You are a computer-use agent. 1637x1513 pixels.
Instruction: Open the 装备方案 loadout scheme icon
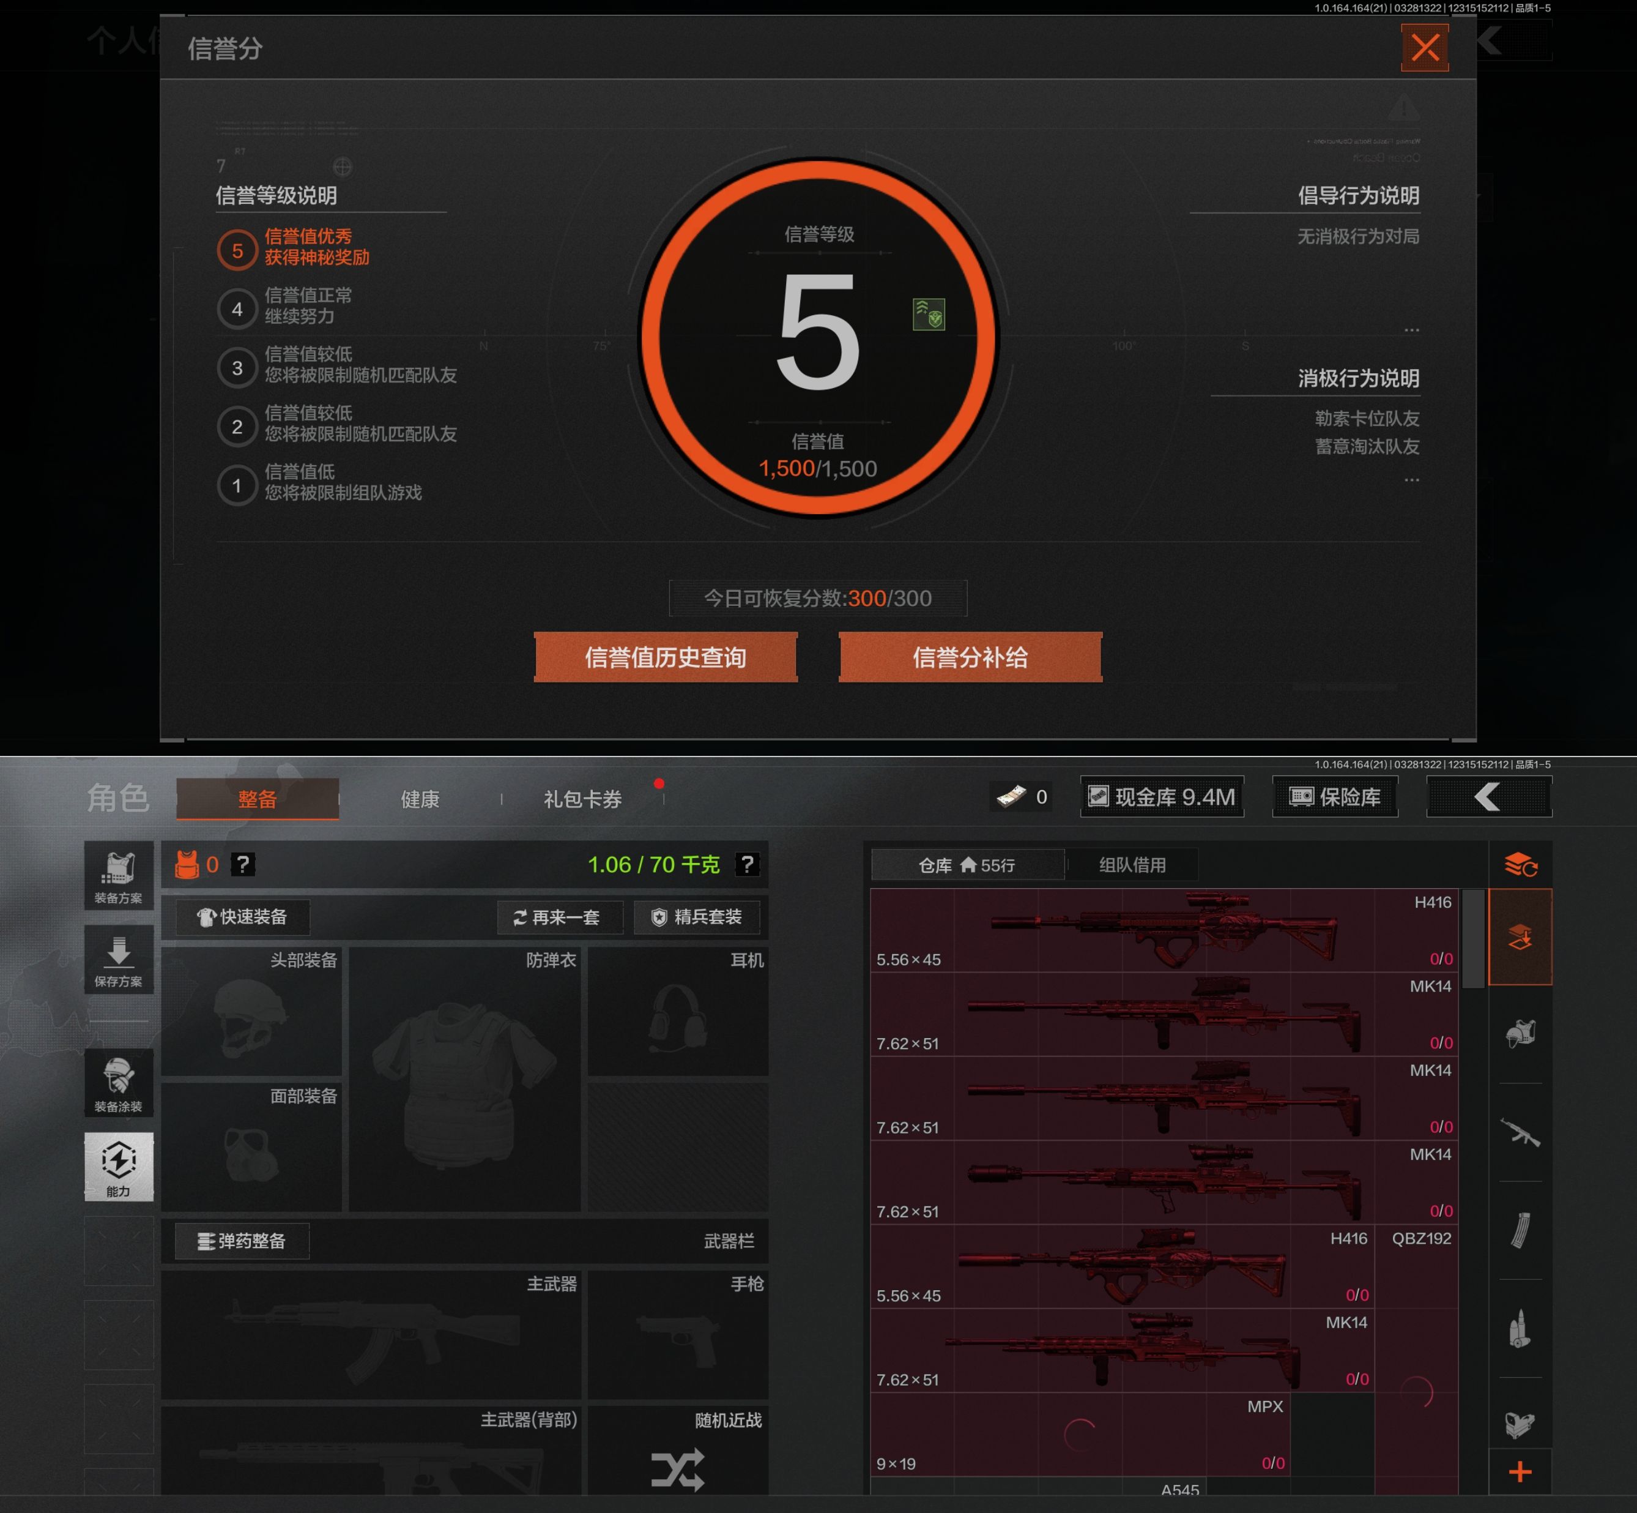[x=119, y=875]
